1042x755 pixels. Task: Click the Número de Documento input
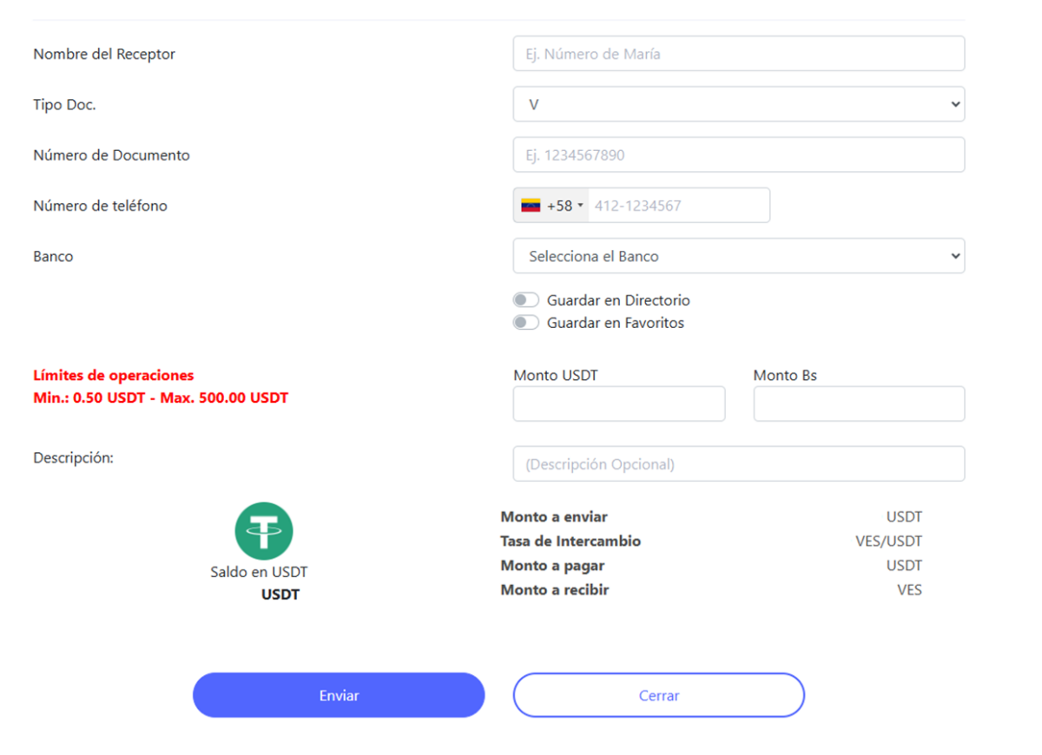pyautogui.click(x=738, y=155)
